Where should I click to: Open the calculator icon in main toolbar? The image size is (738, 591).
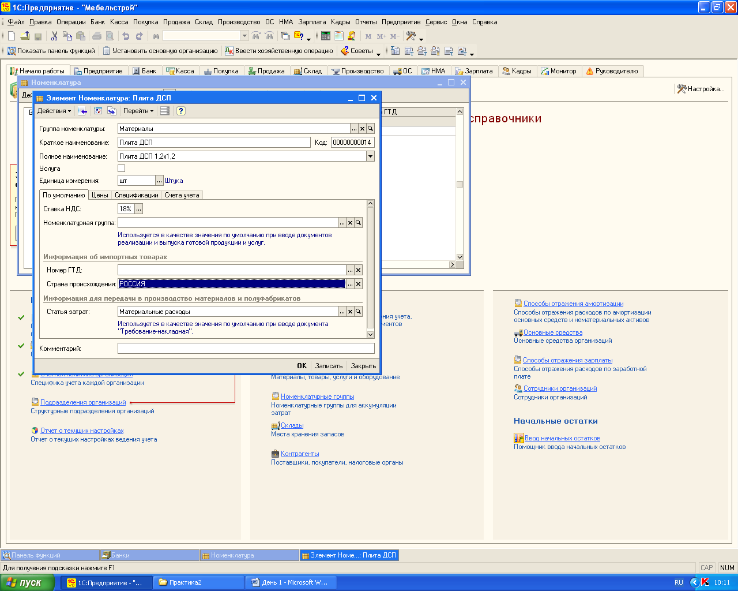(x=326, y=36)
